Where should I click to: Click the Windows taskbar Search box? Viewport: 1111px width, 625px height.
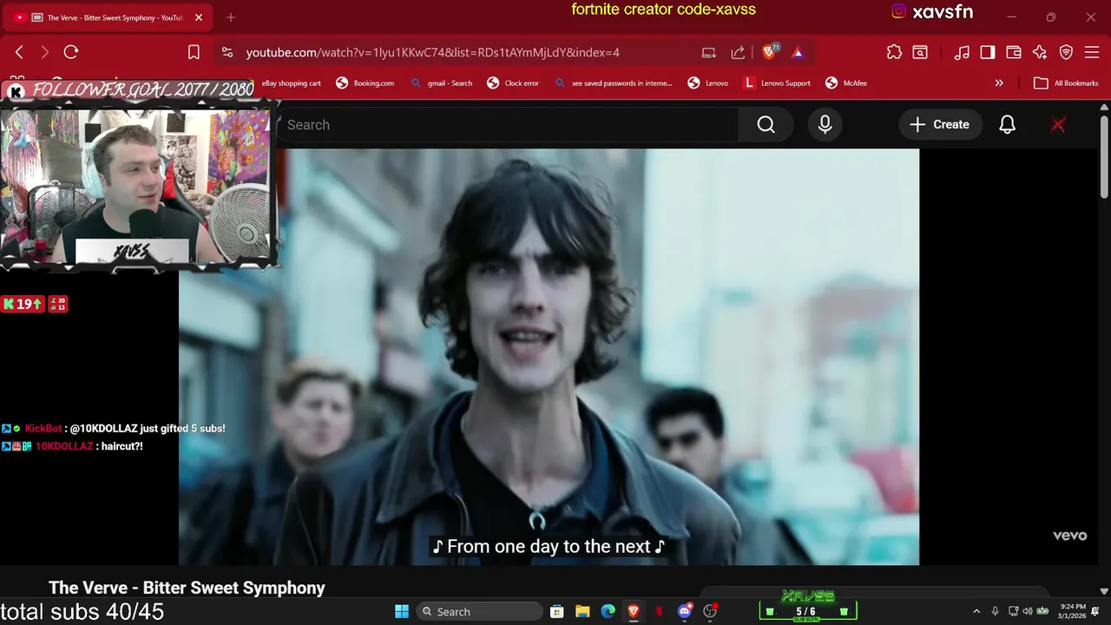pos(478,612)
